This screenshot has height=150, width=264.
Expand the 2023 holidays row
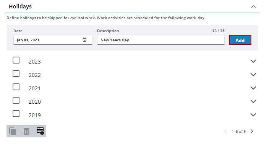(x=253, y=61)
